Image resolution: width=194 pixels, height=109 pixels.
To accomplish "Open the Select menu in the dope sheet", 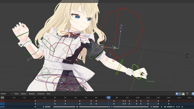I will (x=24, y=94).
